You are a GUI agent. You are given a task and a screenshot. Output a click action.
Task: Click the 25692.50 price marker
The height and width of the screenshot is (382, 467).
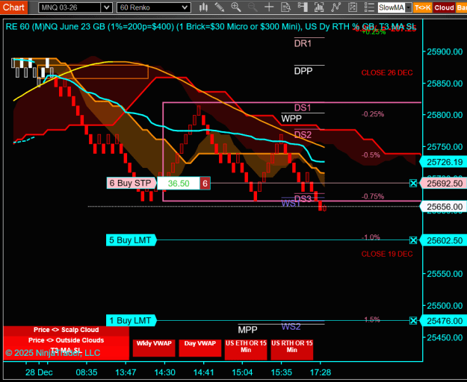coord(443,184)
